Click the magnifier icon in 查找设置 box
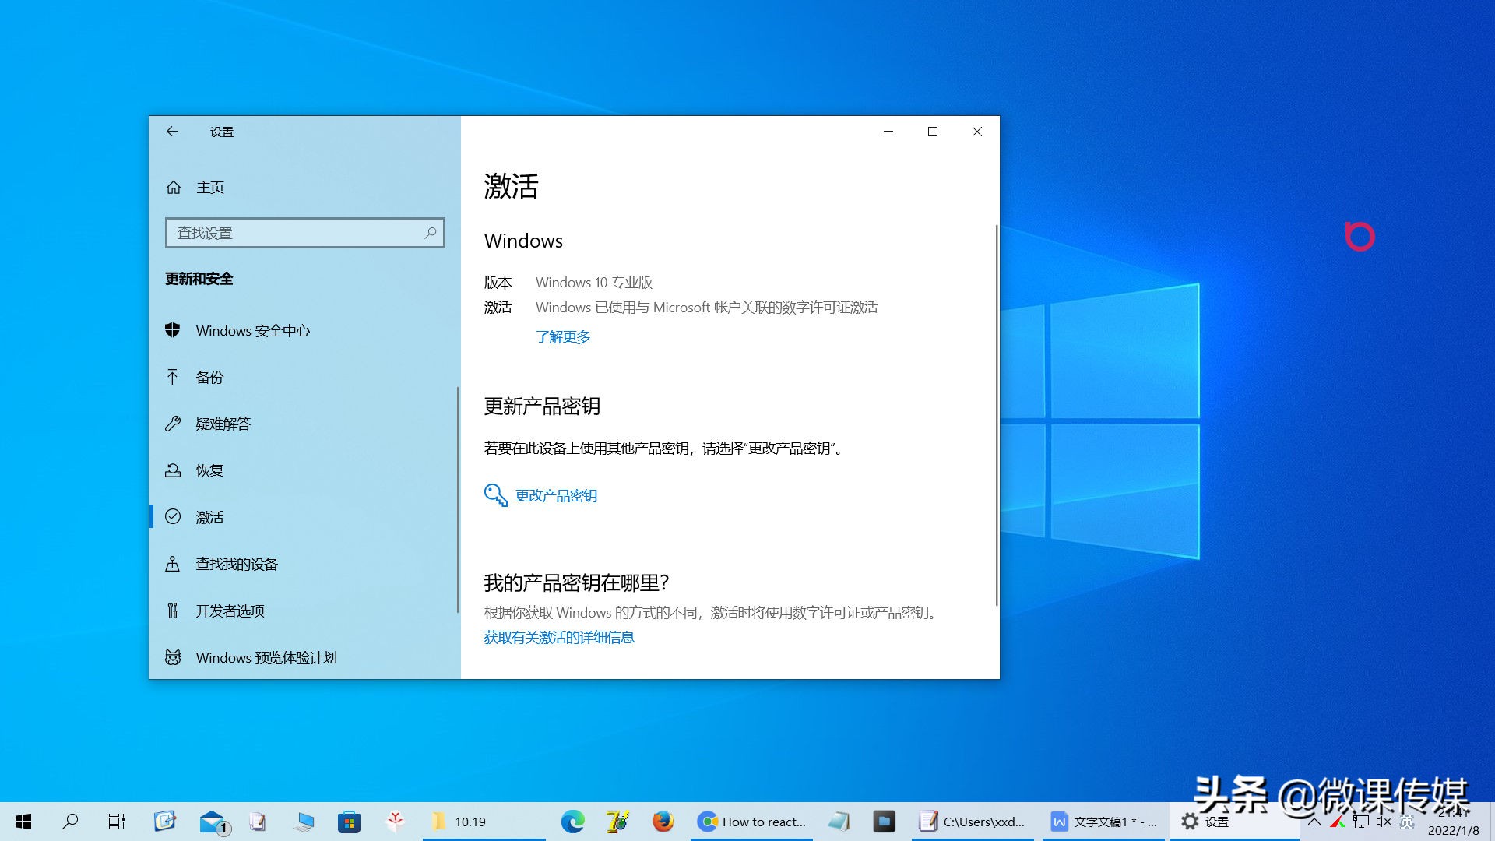Screen dimensions: 1495x841 431,232
